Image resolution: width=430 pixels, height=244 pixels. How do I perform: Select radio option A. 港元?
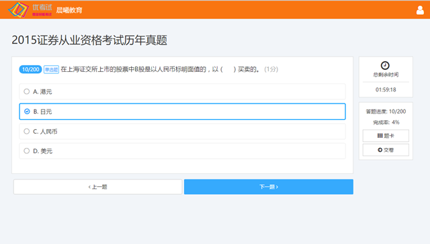point(182,91)
